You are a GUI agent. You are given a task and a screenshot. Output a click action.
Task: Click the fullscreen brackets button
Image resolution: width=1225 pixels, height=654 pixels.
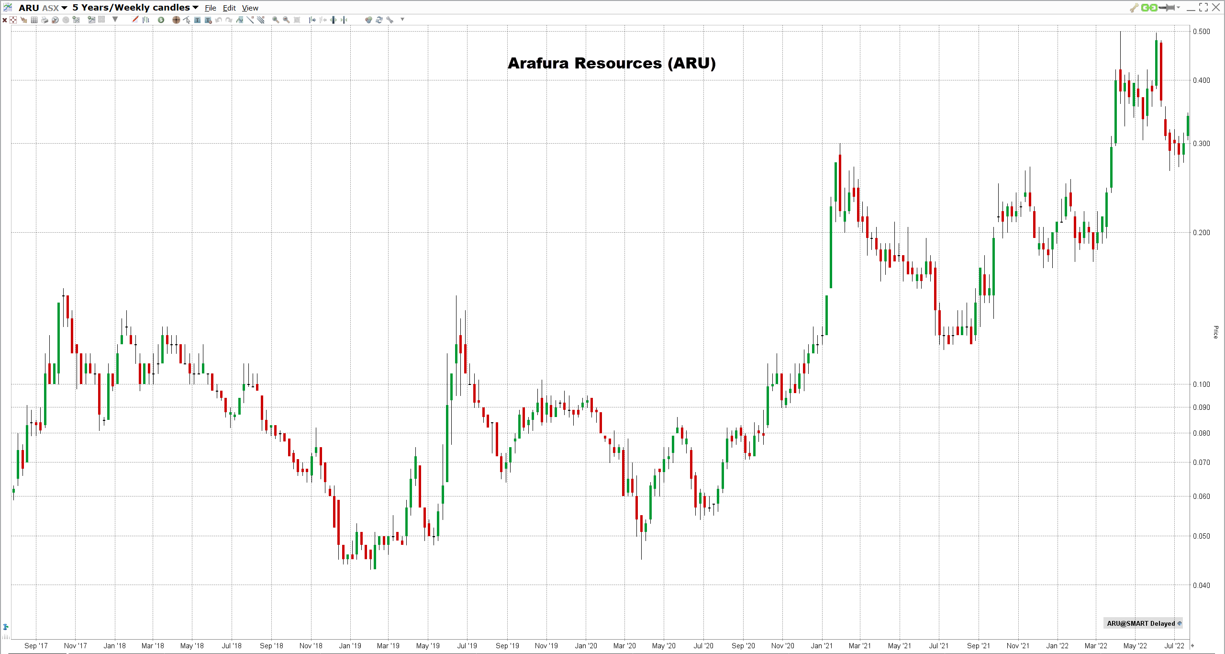1203,7
